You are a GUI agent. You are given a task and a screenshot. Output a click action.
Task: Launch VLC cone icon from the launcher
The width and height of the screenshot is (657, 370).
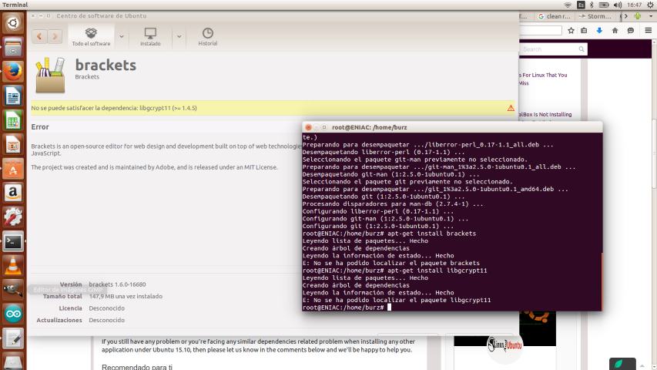pyautogui.click(x=13, y=265)
